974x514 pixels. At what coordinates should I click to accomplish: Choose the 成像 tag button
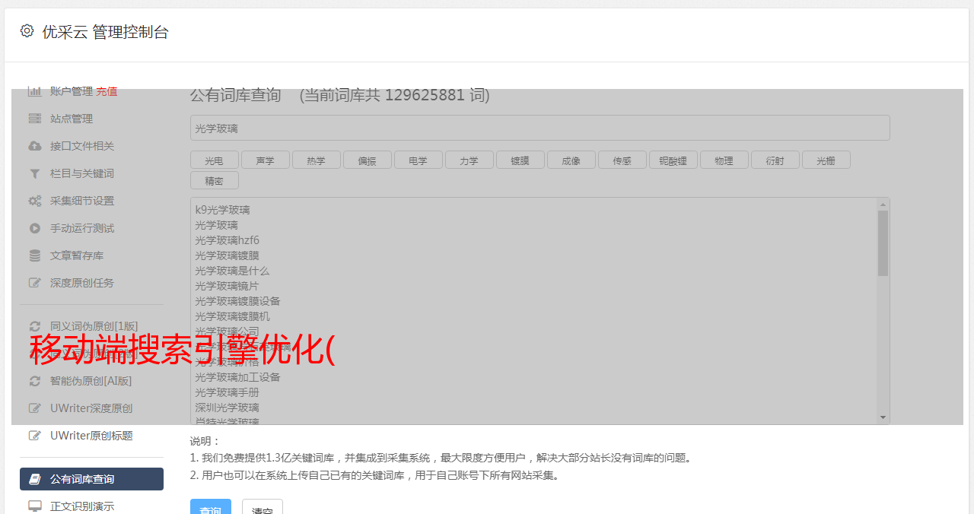pyautogui.click(x=571, y=160)
